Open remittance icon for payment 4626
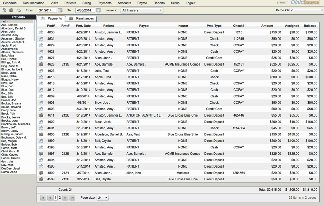 tap(41, 64)
